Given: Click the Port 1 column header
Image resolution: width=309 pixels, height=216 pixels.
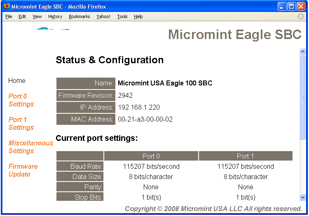Looking at the screenshot, I should click(246, 156).
